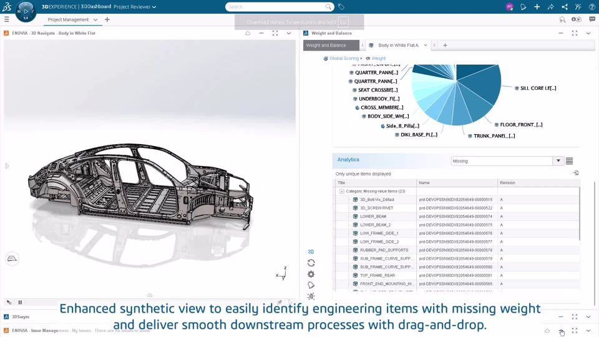Select the Weight and Balance tab
Viewport: 599px width, 337px height.
point(331,45)
